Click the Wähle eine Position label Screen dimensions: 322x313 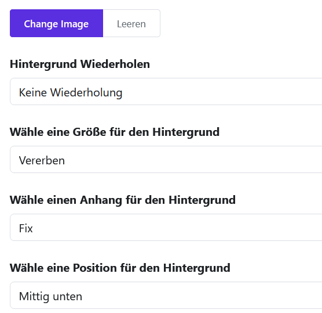(x=120, y=268)
